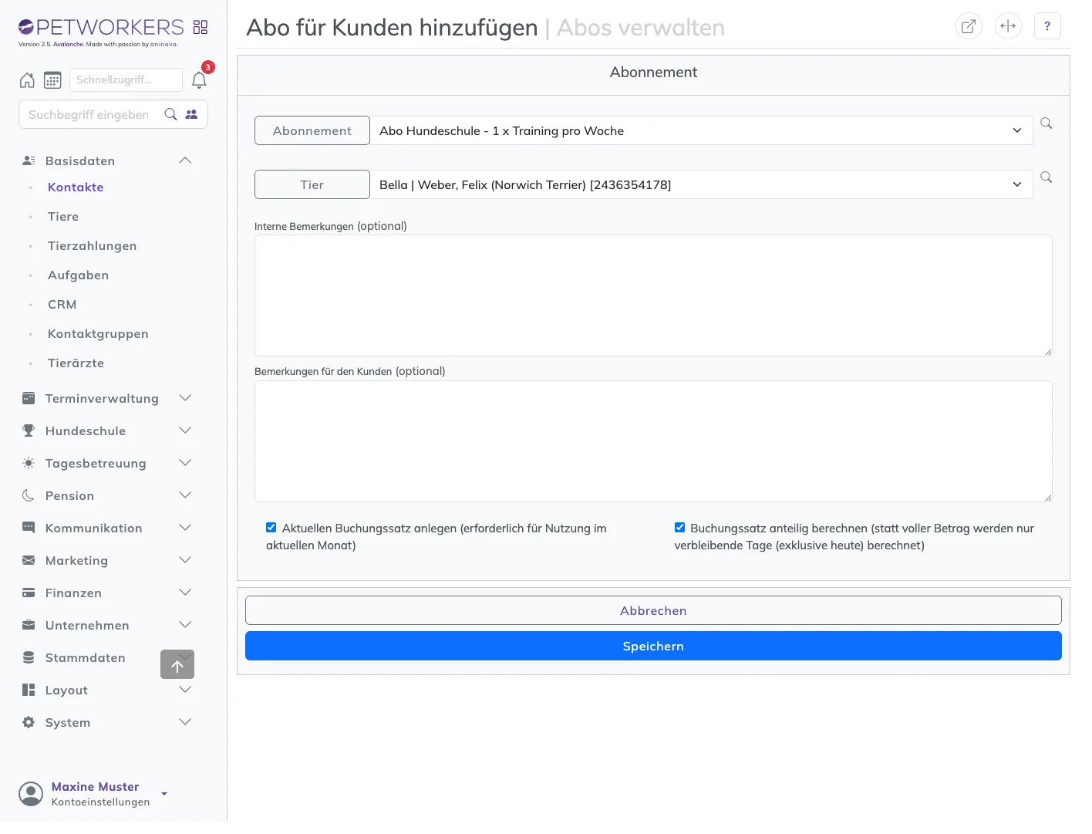Expand the Marketing menu section
The image size is (1092, 834).
(107, 560)
